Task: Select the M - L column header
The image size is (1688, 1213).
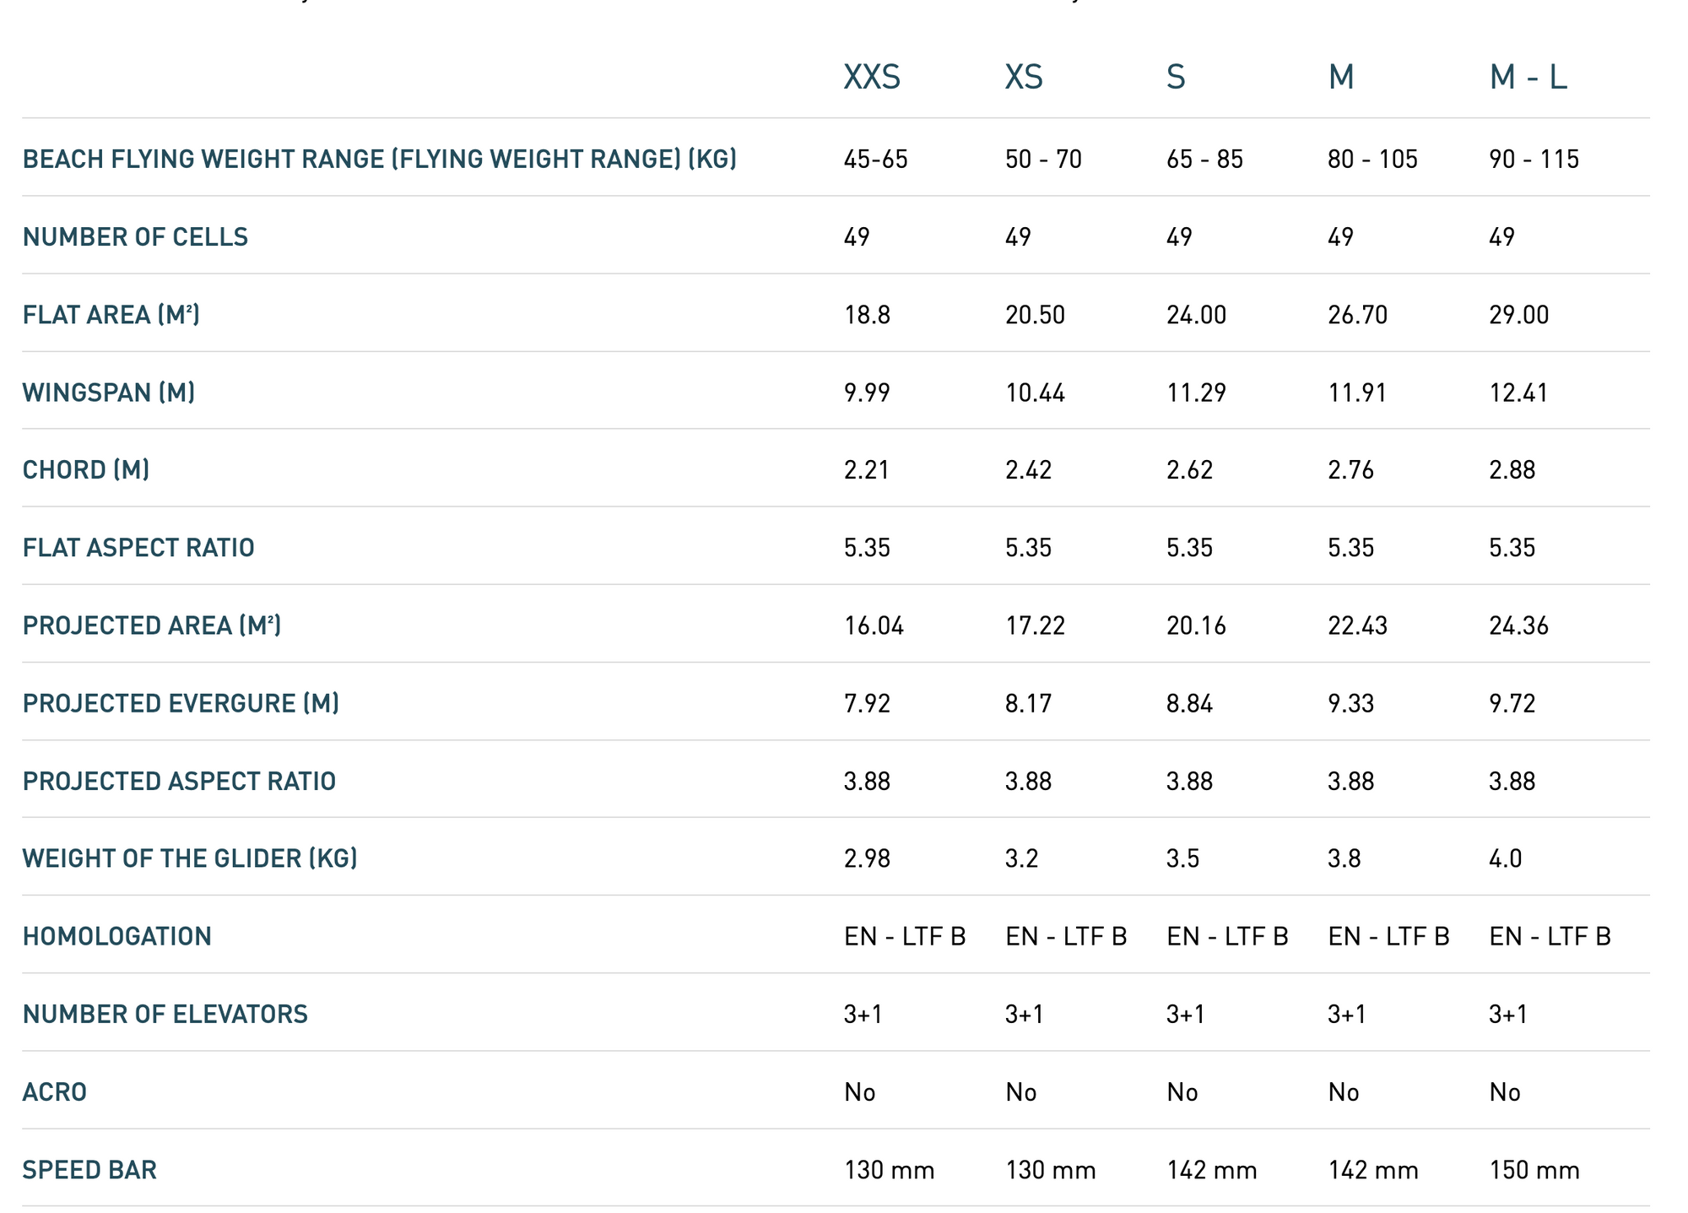Action: click(1528, 78)
